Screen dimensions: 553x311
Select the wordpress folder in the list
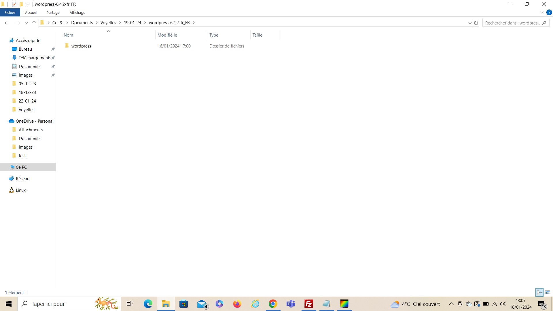[81, 46]
